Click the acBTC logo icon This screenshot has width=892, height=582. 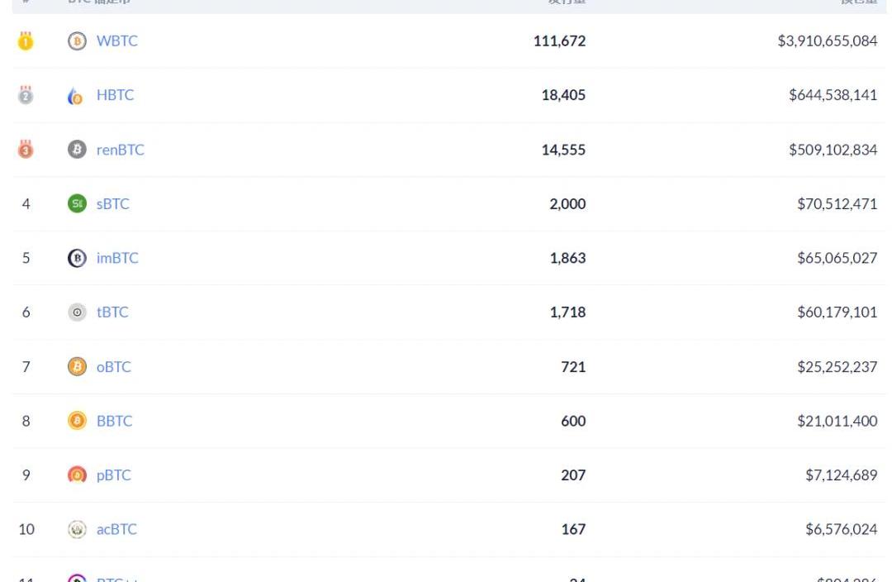77,529
